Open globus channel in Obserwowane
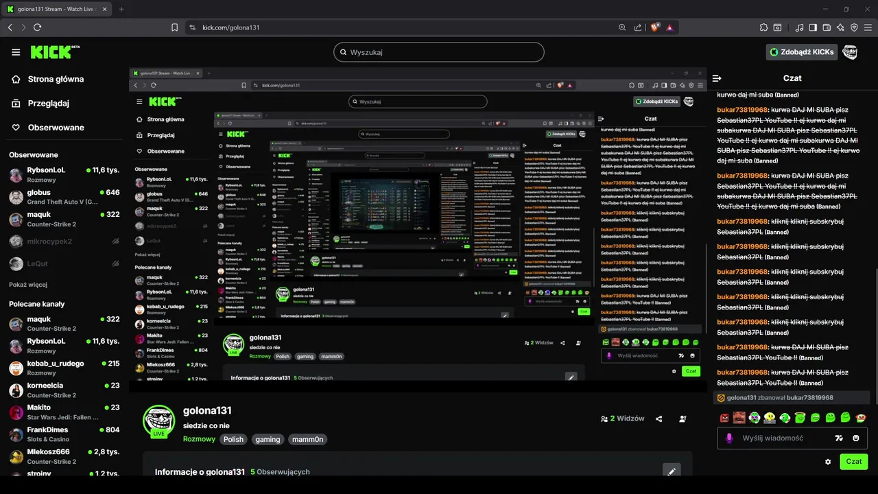 (x=64, y=197)
